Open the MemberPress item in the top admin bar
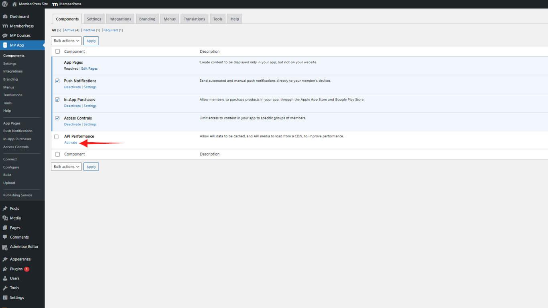The image size is (548, 308). click(x=66, y=4)
